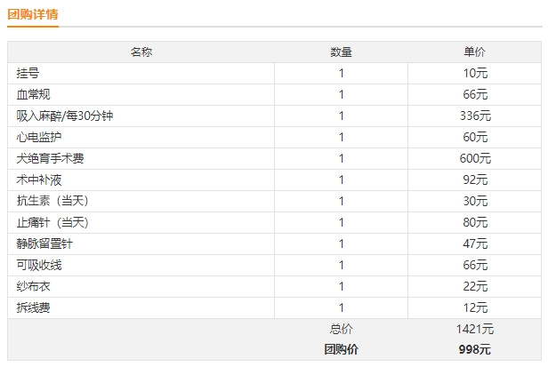Image resolution: width=548 pixels, height=367 pixels.
Task: Click the 名称 column header
Action: pos(141,52)
